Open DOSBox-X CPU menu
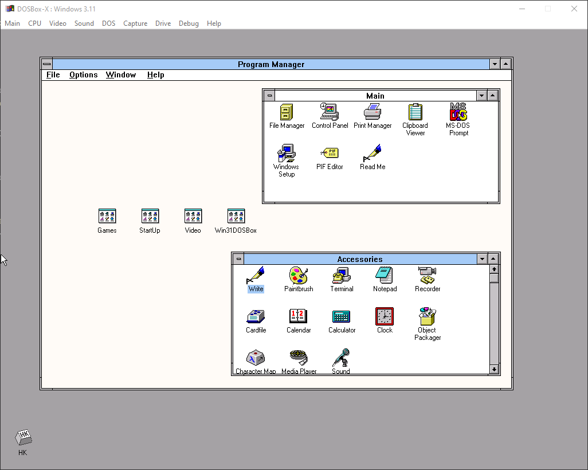This screenshot has height=470, width=588. pos(34,23)
